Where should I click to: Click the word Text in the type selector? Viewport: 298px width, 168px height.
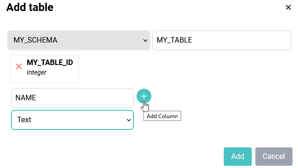click(24, 120)
